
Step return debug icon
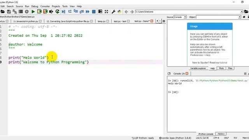pos(82,12)
